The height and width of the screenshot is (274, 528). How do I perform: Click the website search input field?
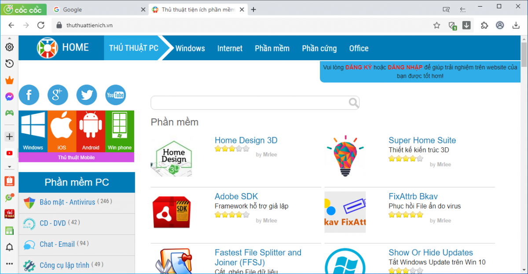(x=249, y=103)
